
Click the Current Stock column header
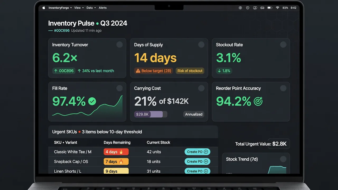click(x=158, y=142)
